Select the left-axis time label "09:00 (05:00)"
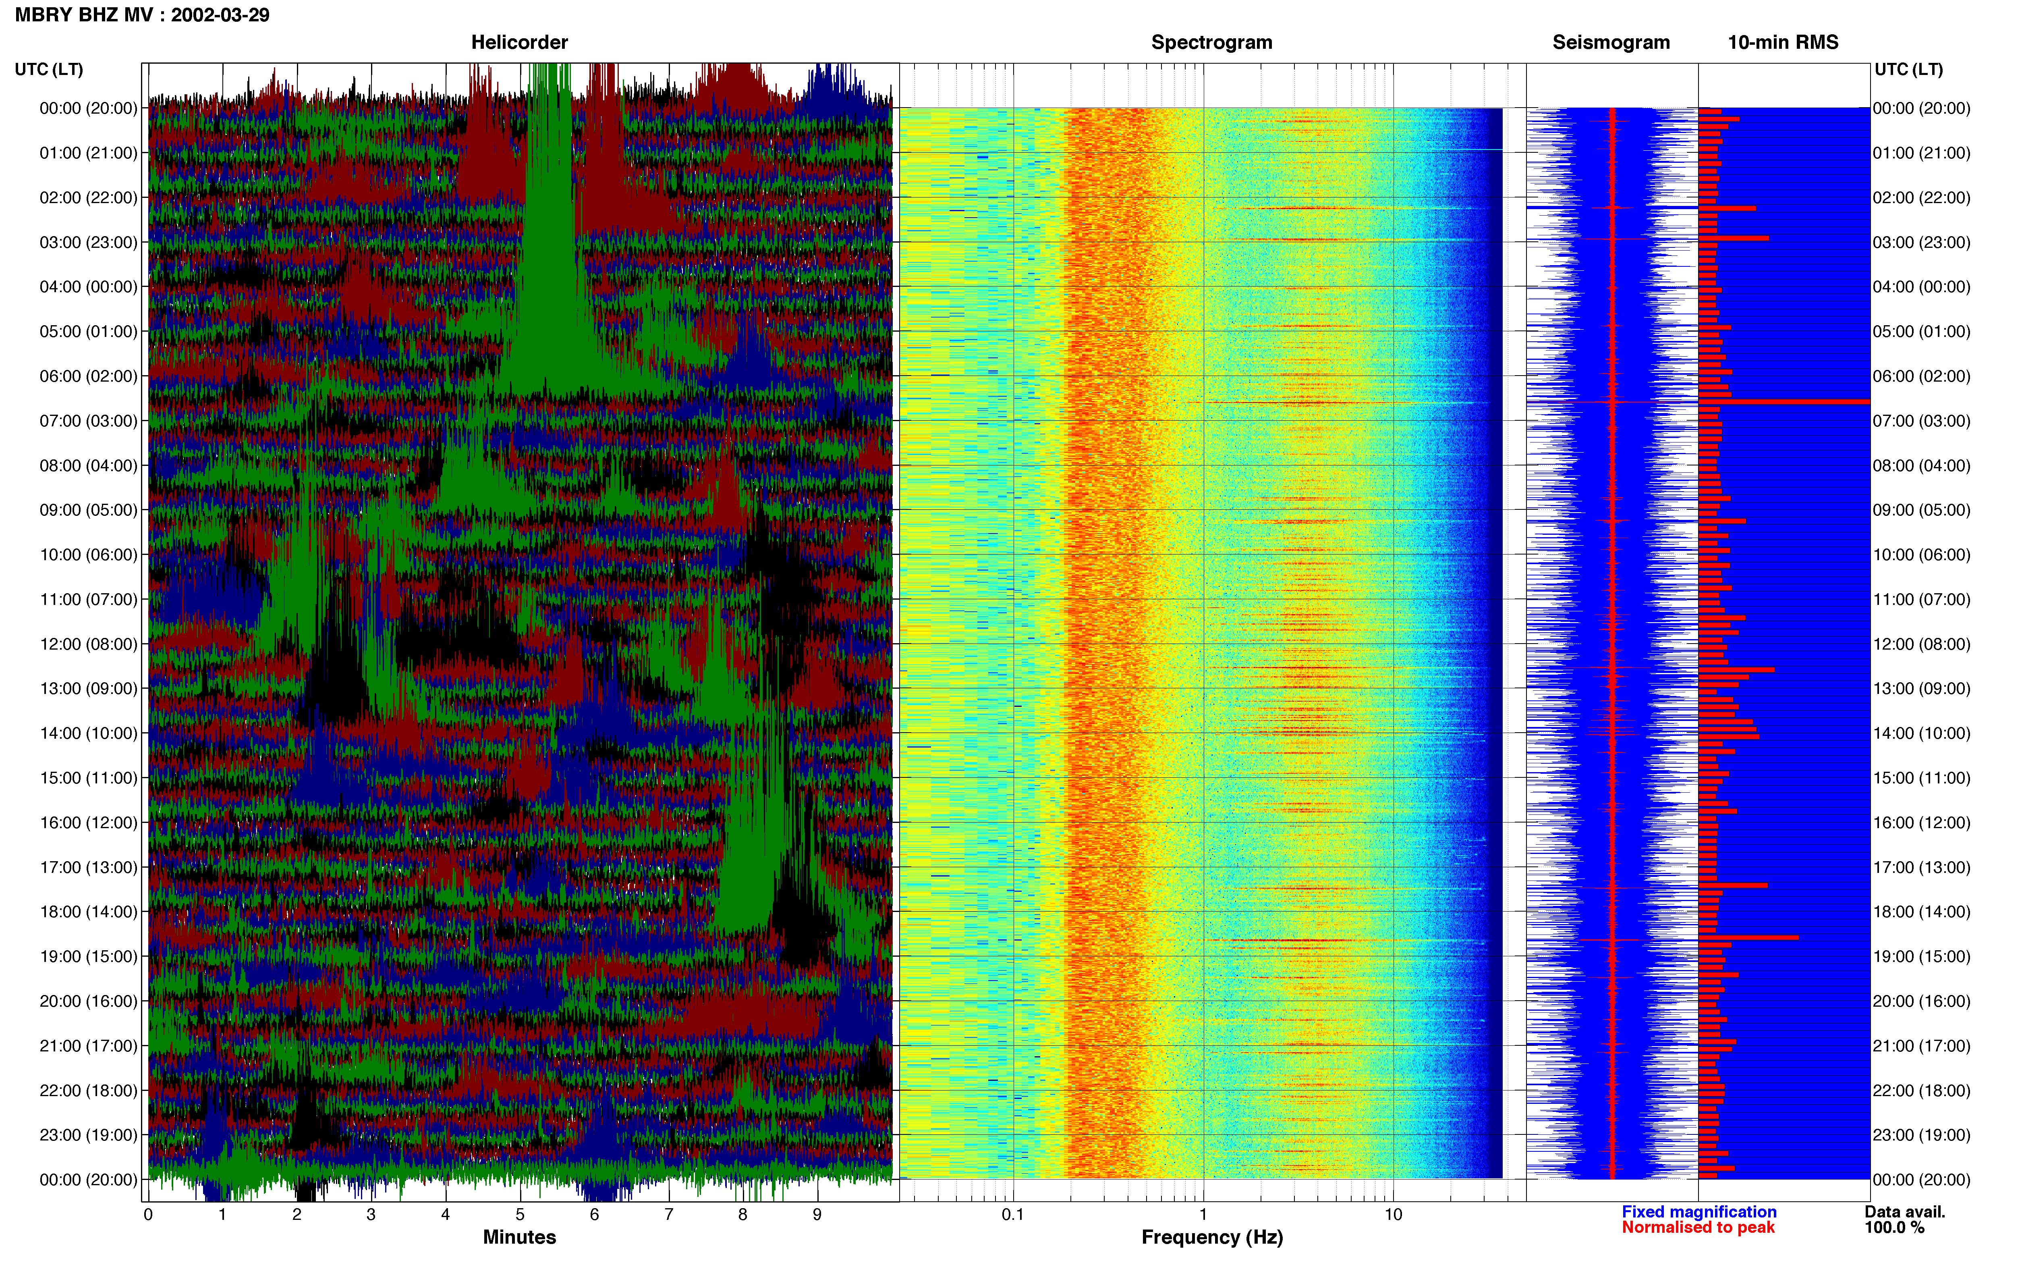Screen dimensions: 2022x1265 click(89, 510)
